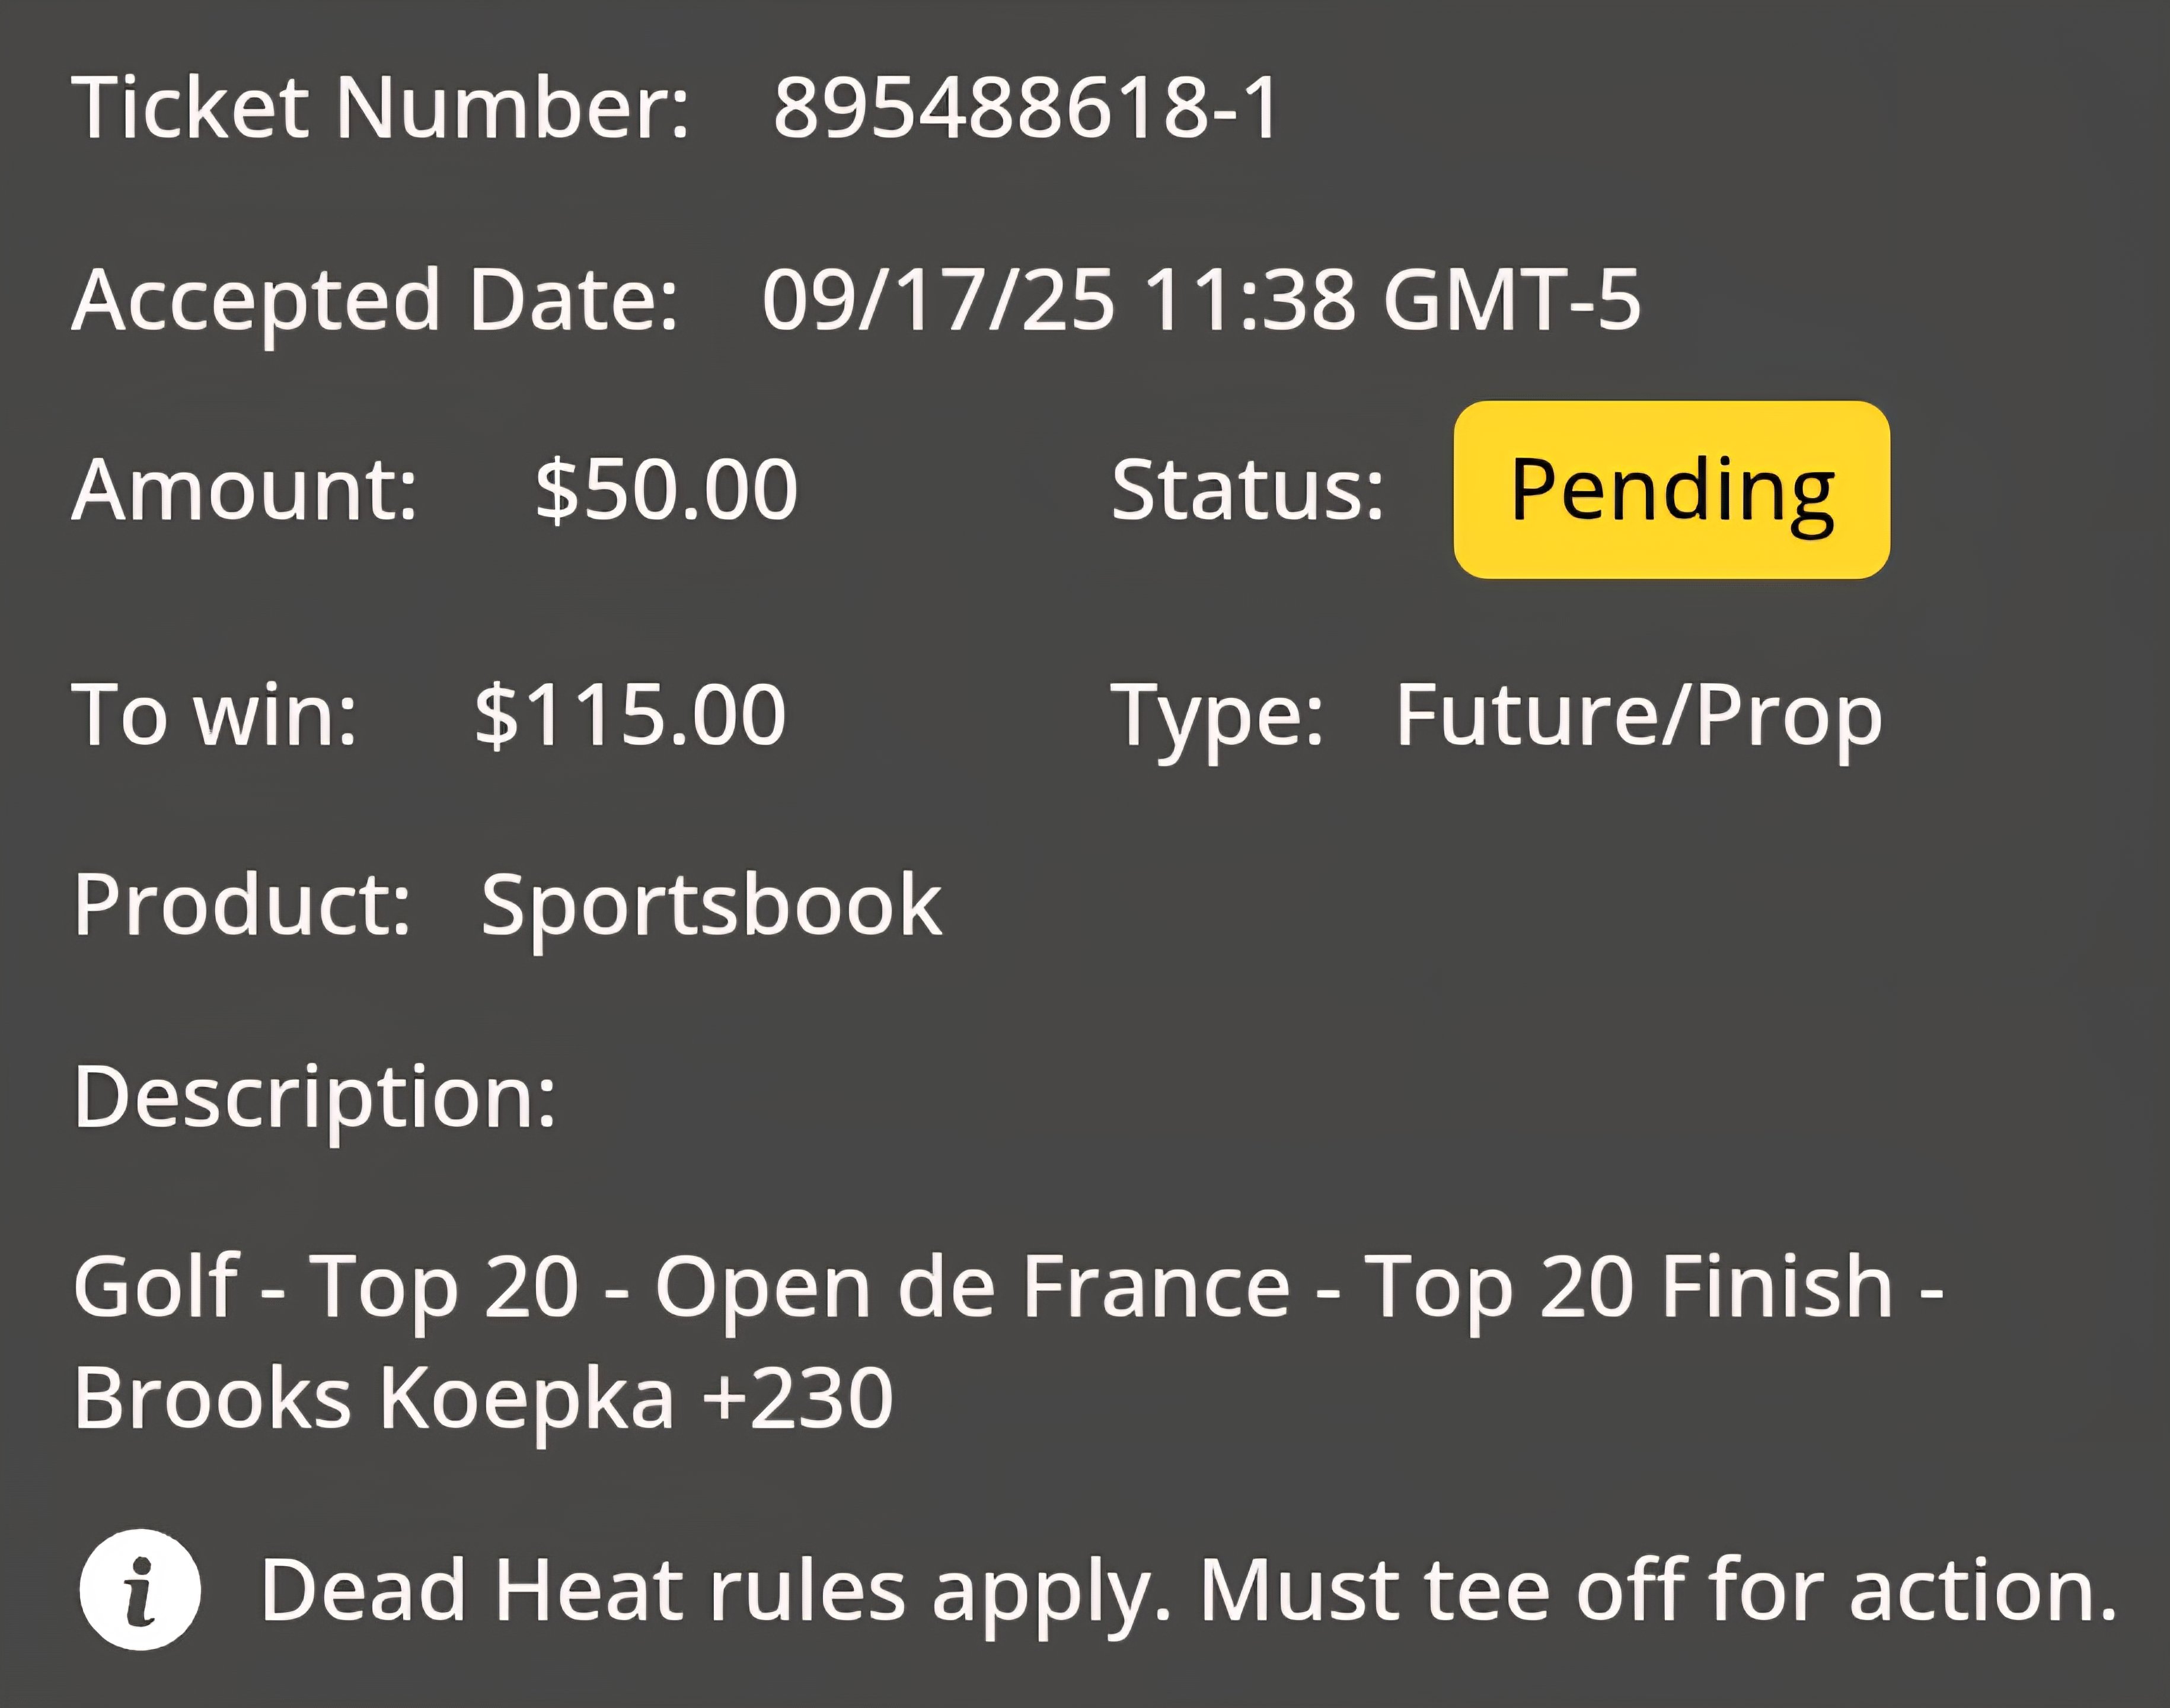Viewport: 2170px width, 1708px height.
Task: Select ticket number 895488618-1
Action: [1026, 107]
